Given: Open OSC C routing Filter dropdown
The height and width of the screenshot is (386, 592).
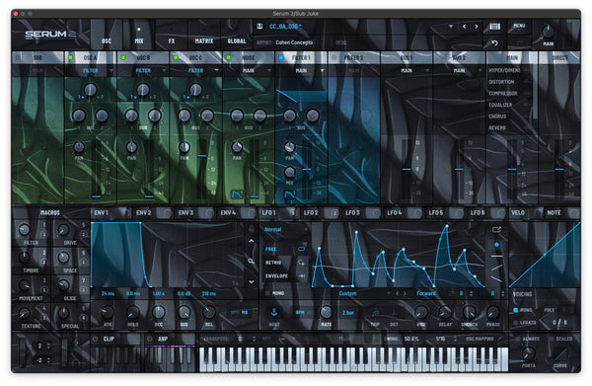Looking at the screenshot, I should 196,71.
